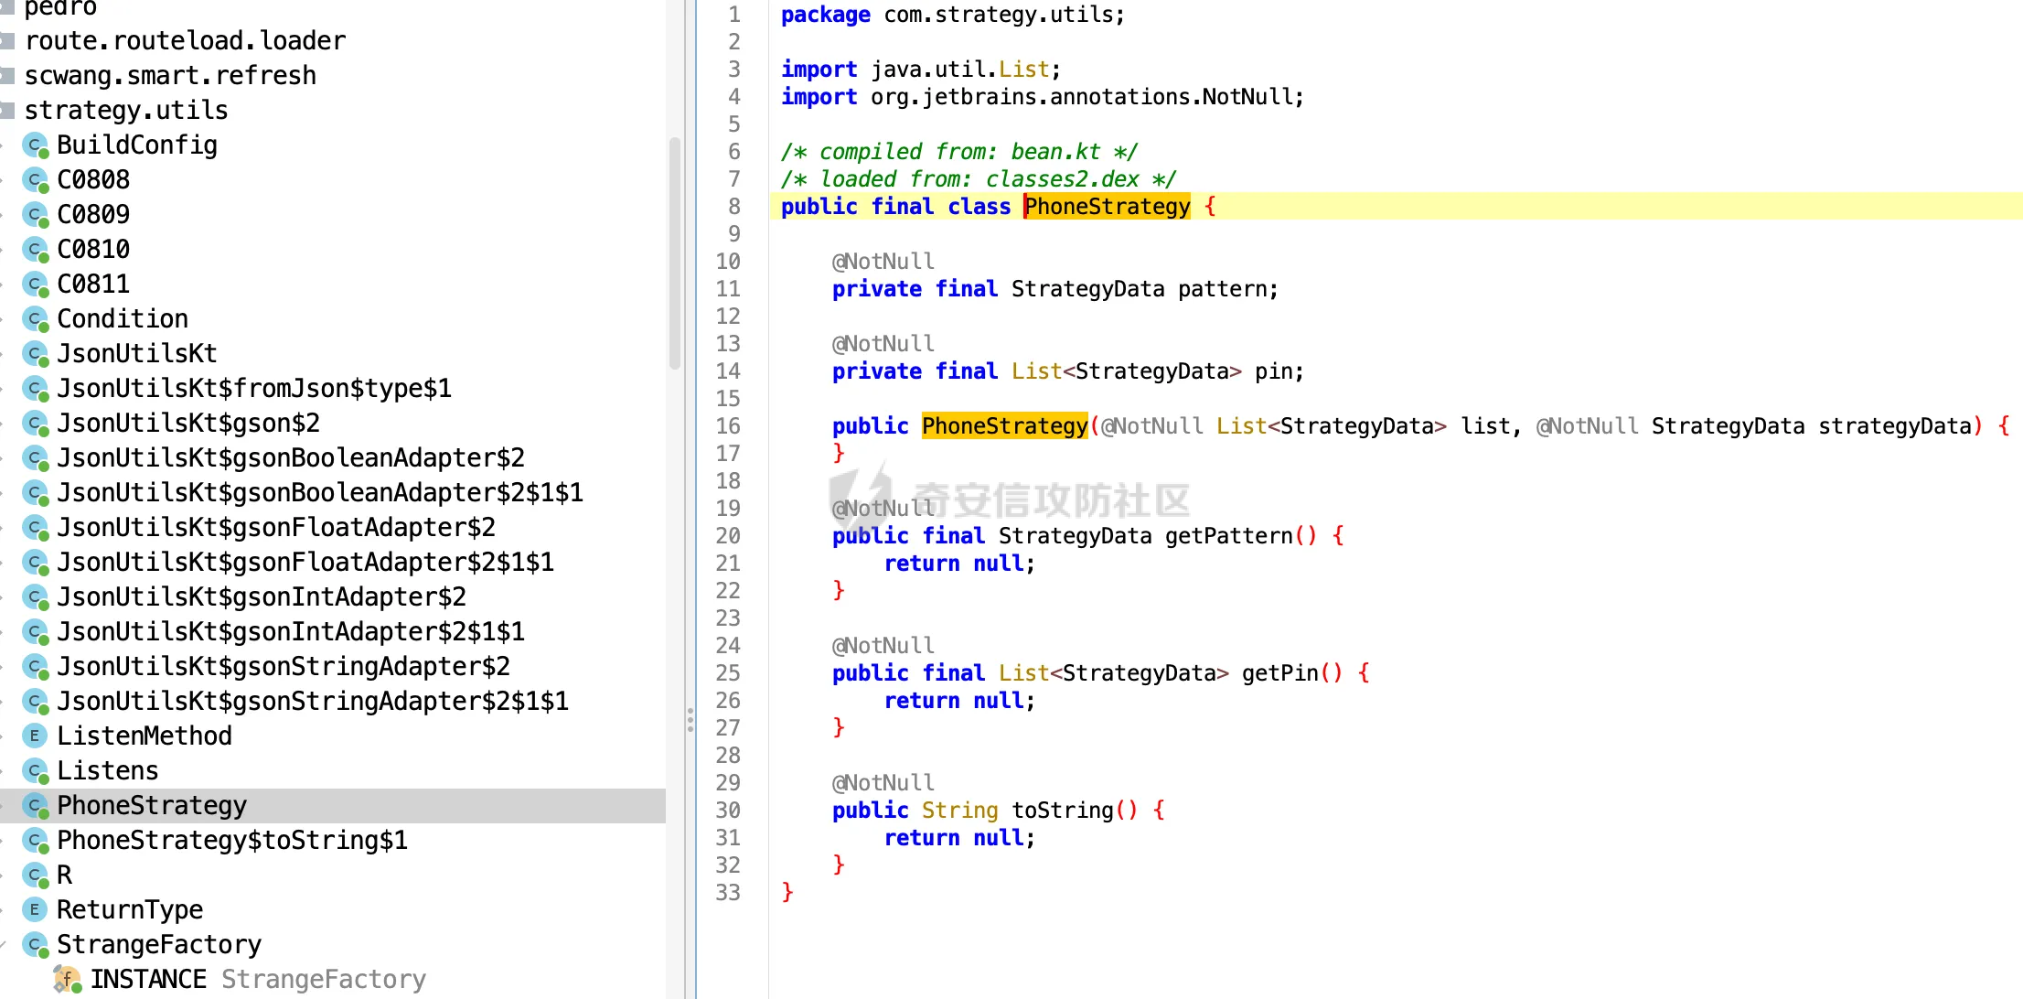Click the R class icon
2023x999 pixels.
pos(36,875)
